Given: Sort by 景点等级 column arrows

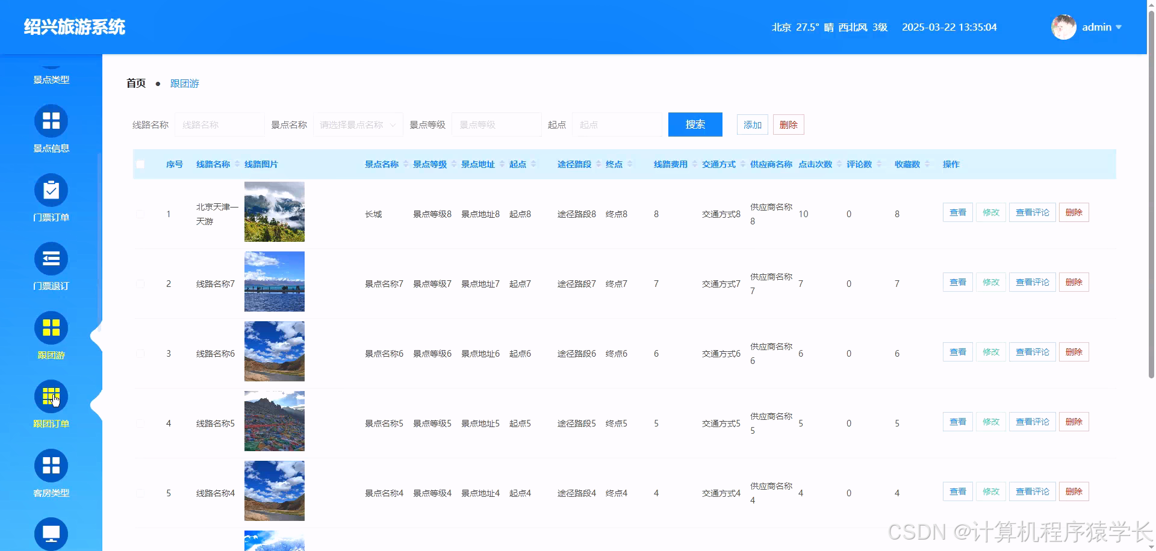Looking at the screenshot, I should (454, 164).
